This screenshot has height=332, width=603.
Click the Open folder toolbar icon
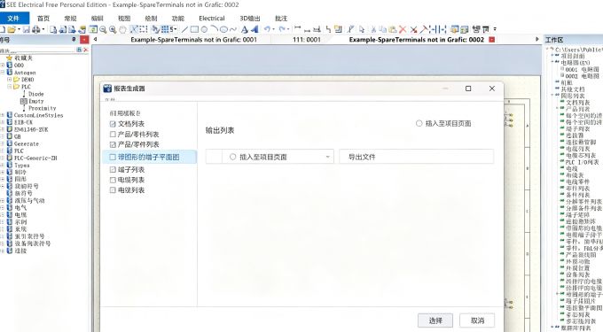12,29
